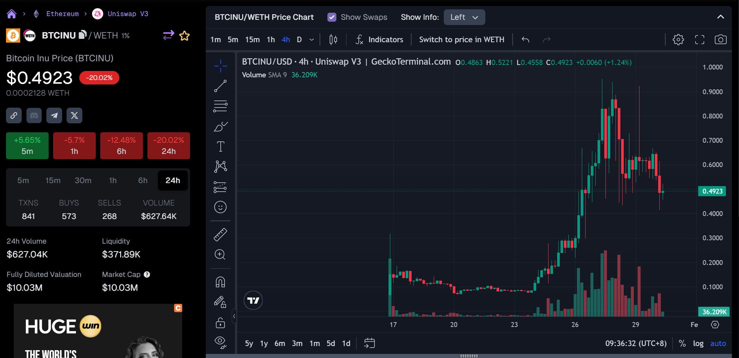Select the 5m transactions stats tab
Viewport: 739px width, 358px height.
tap(23, 180)
